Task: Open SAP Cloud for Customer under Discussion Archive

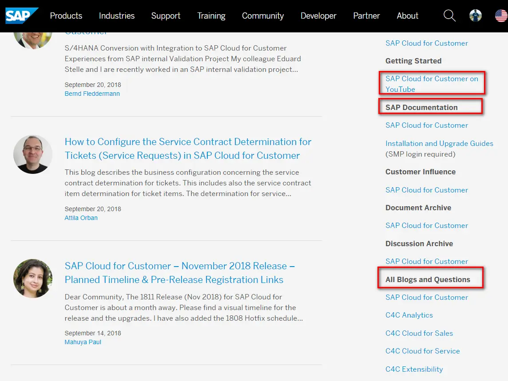Action: [427, 261]
